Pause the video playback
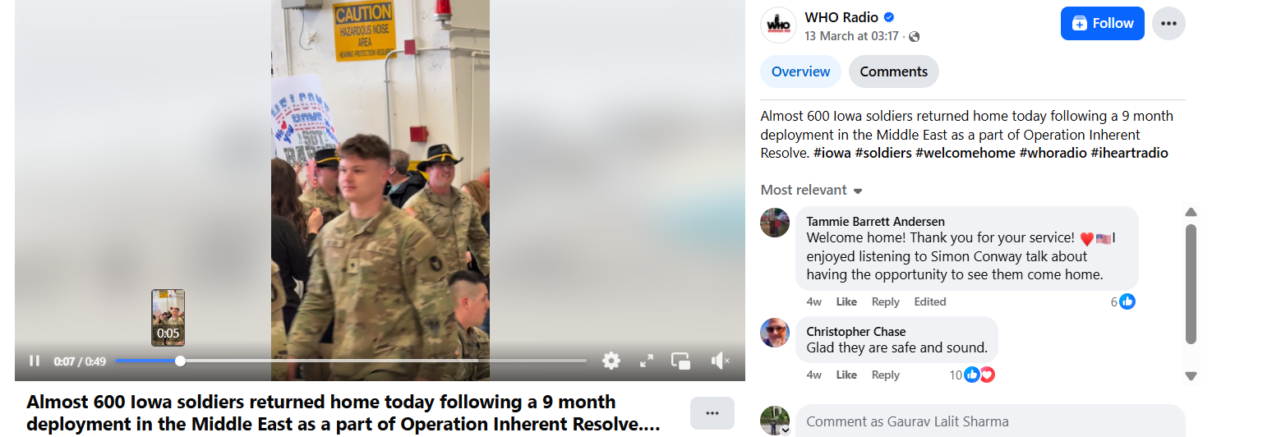Screen dimensions: 1272x437 [35, 361]
